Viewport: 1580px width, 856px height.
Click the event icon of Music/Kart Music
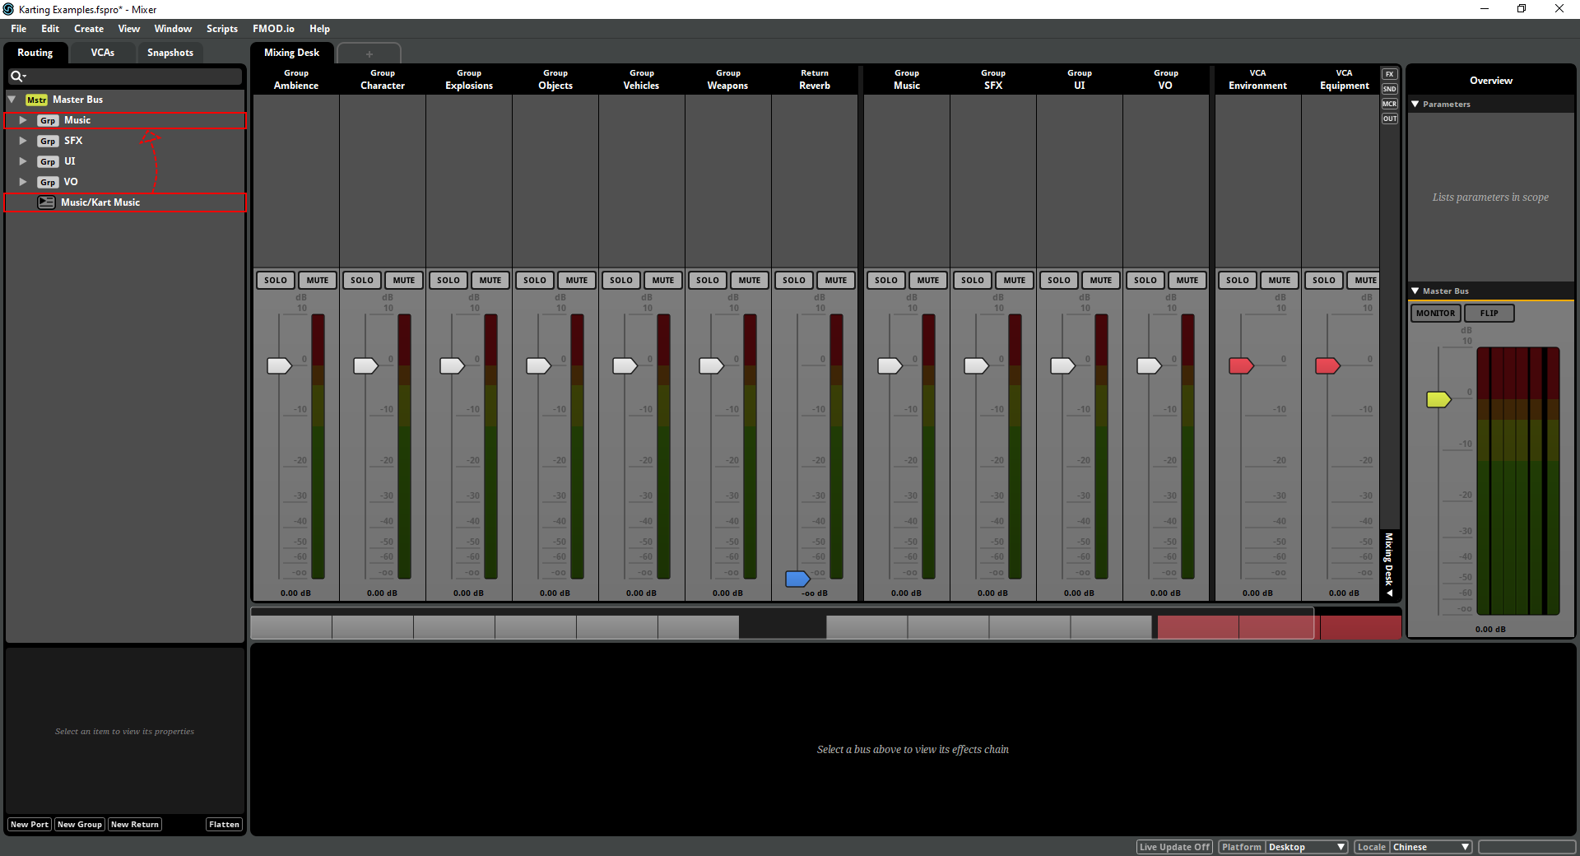tap(46, 202)
